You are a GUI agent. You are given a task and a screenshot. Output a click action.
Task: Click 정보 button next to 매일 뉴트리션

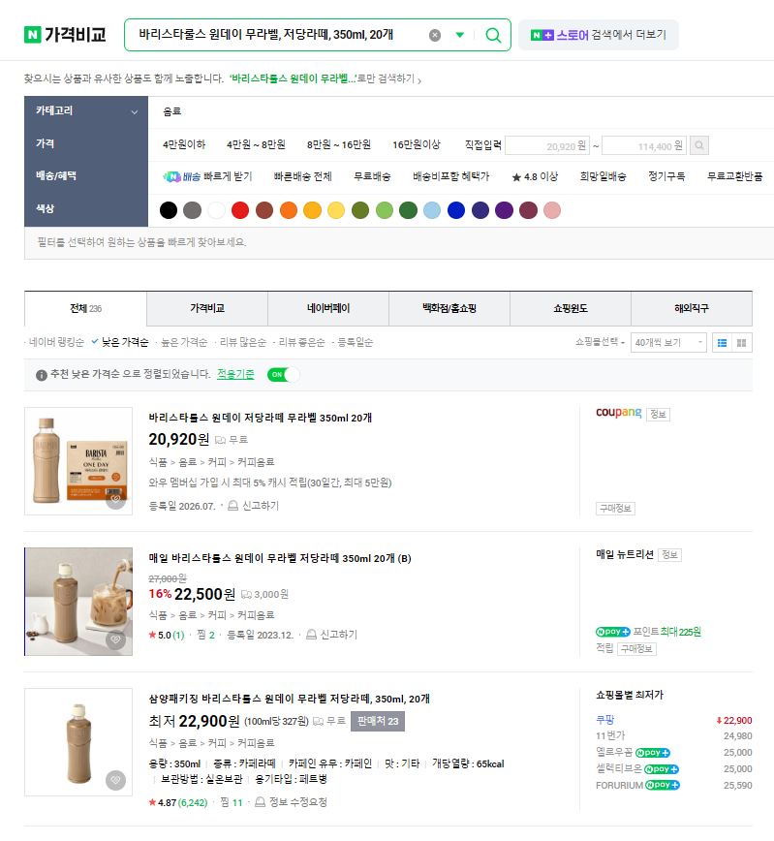(x=670, y=554)
